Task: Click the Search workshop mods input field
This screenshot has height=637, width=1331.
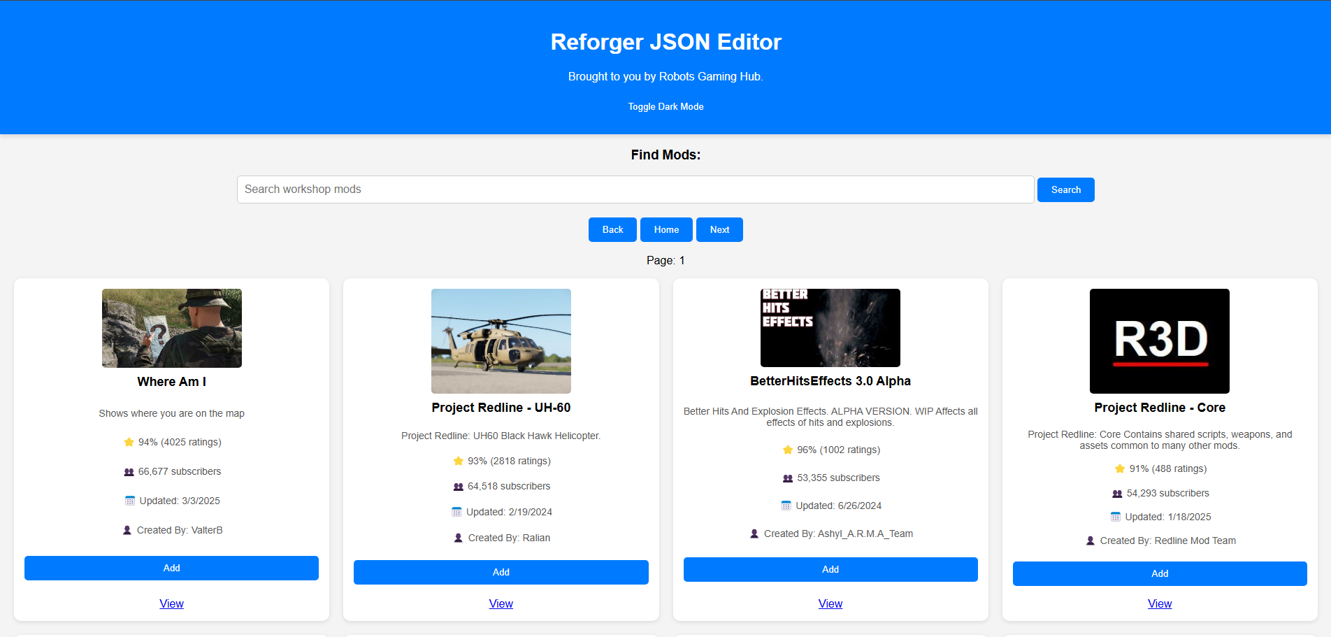Action: [635, 189]
